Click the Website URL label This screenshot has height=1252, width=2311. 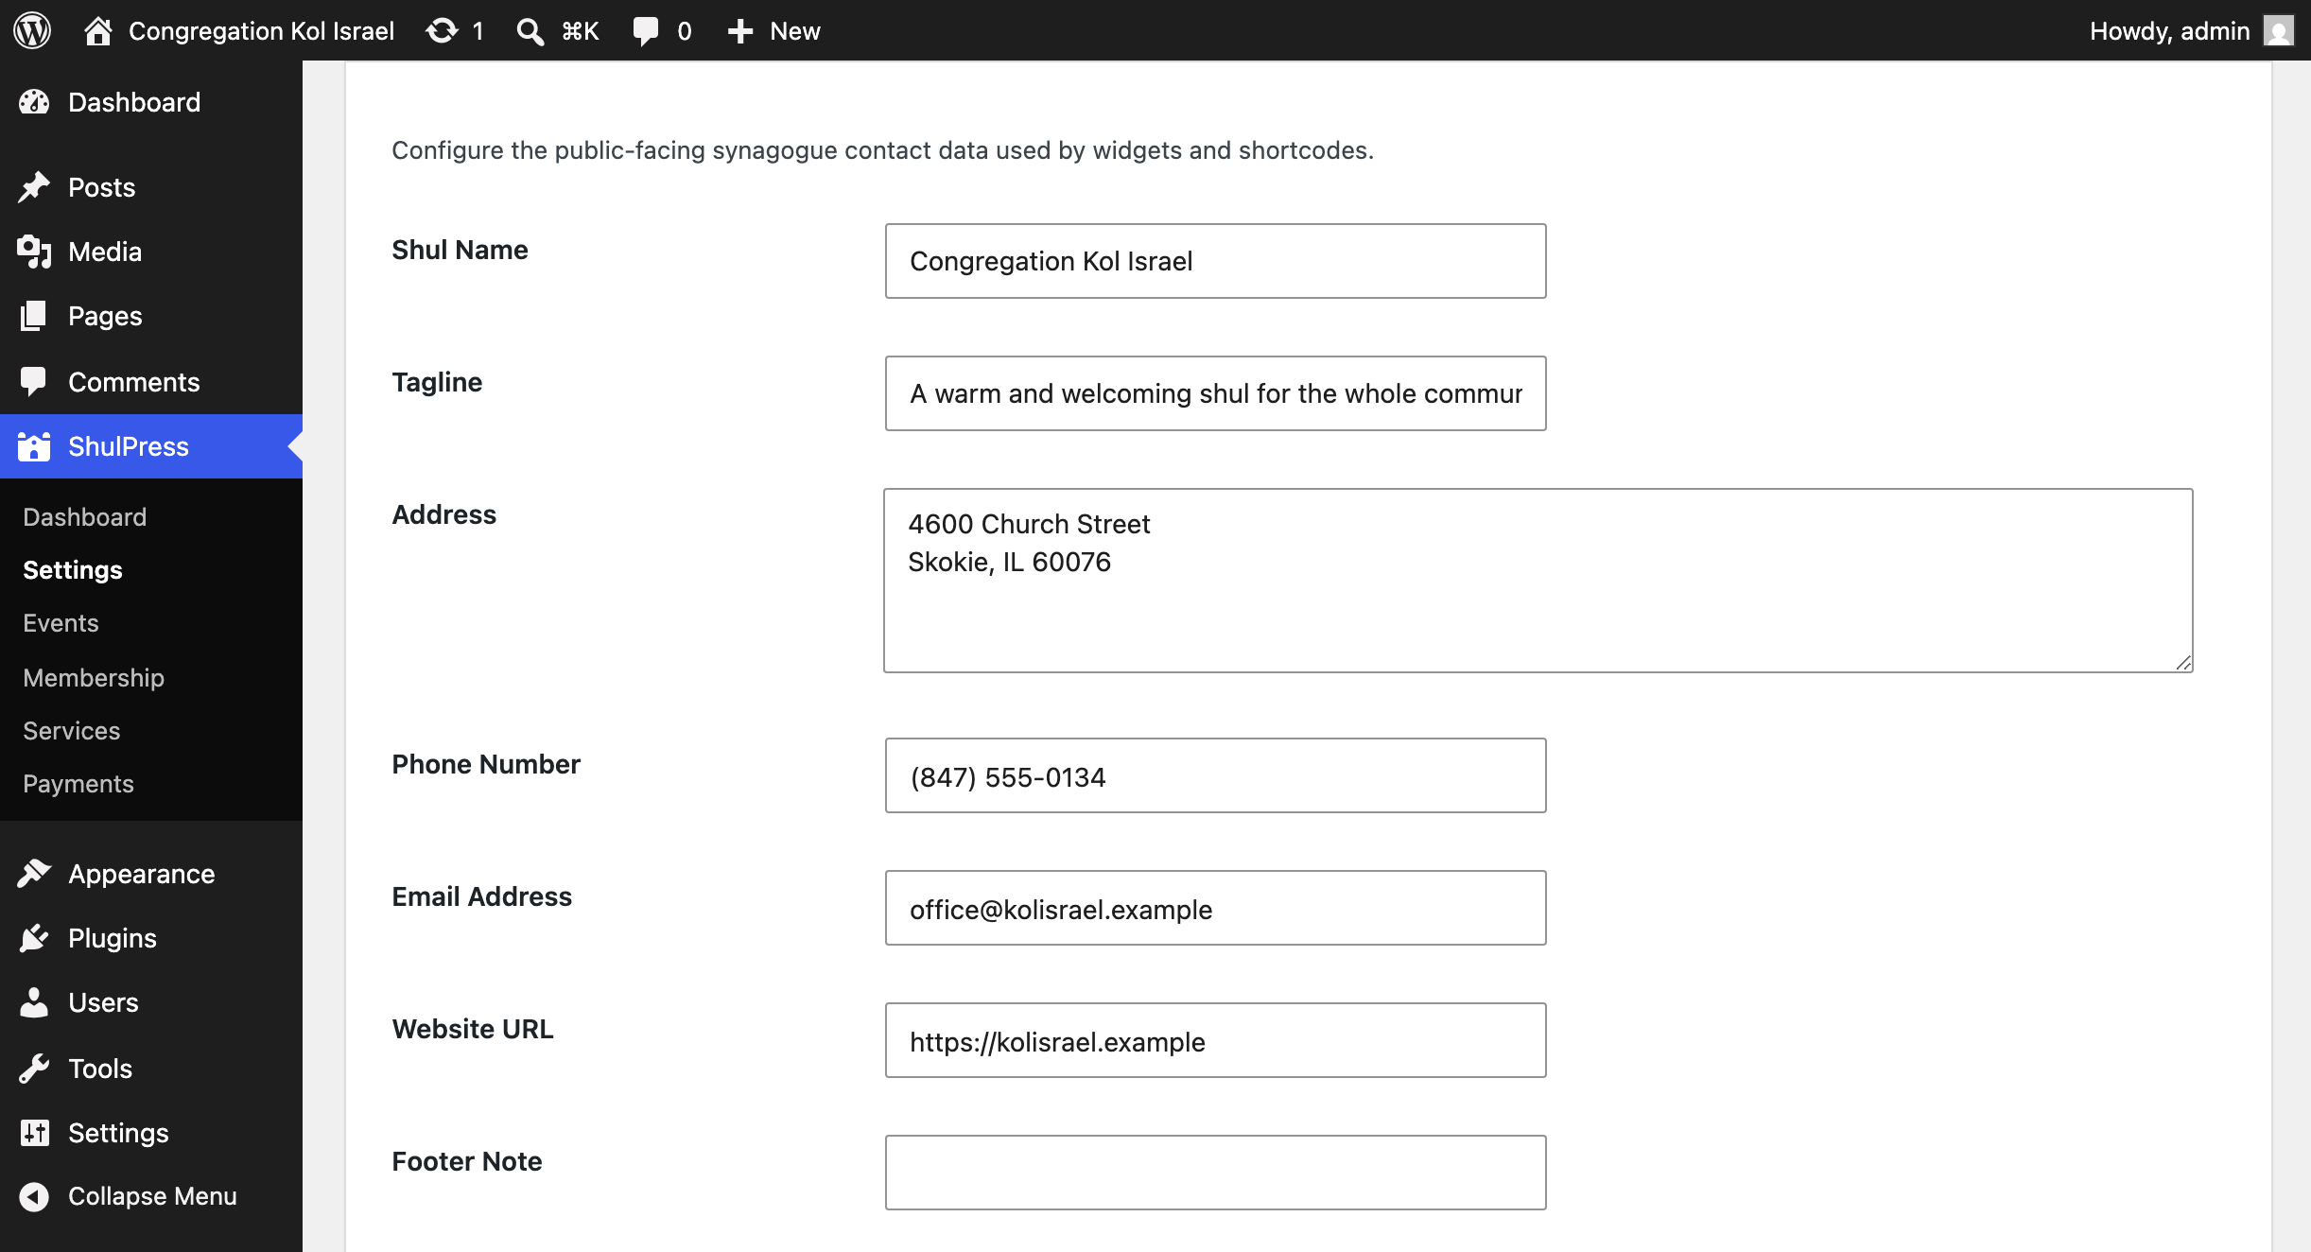(x=473, y=1029)
